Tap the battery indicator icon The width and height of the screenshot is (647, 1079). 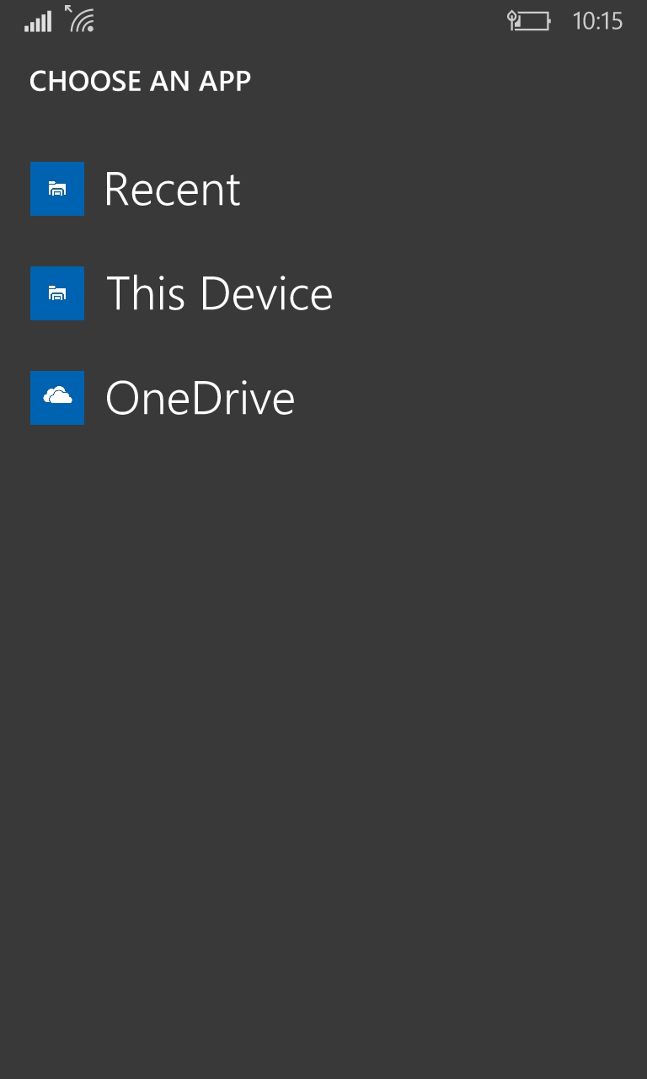[x=531, y=21]
